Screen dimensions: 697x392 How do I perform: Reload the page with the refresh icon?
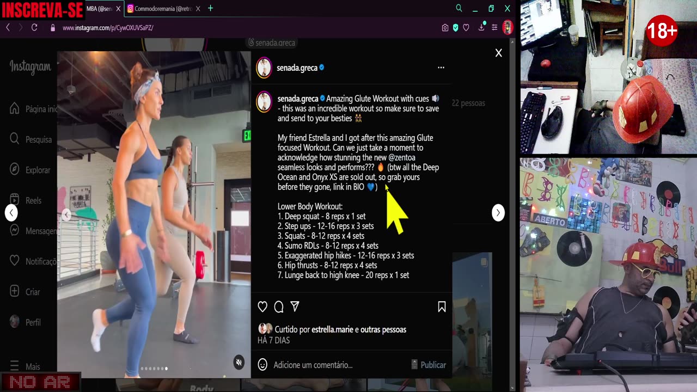point(34,27)
